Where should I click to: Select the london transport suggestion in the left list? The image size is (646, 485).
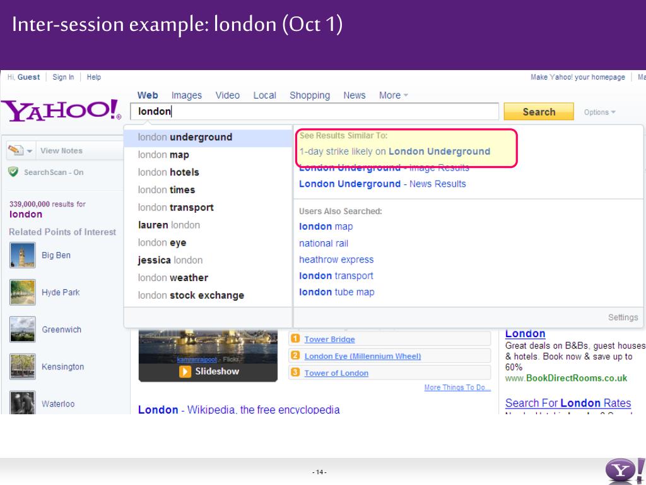coord(208,207)
